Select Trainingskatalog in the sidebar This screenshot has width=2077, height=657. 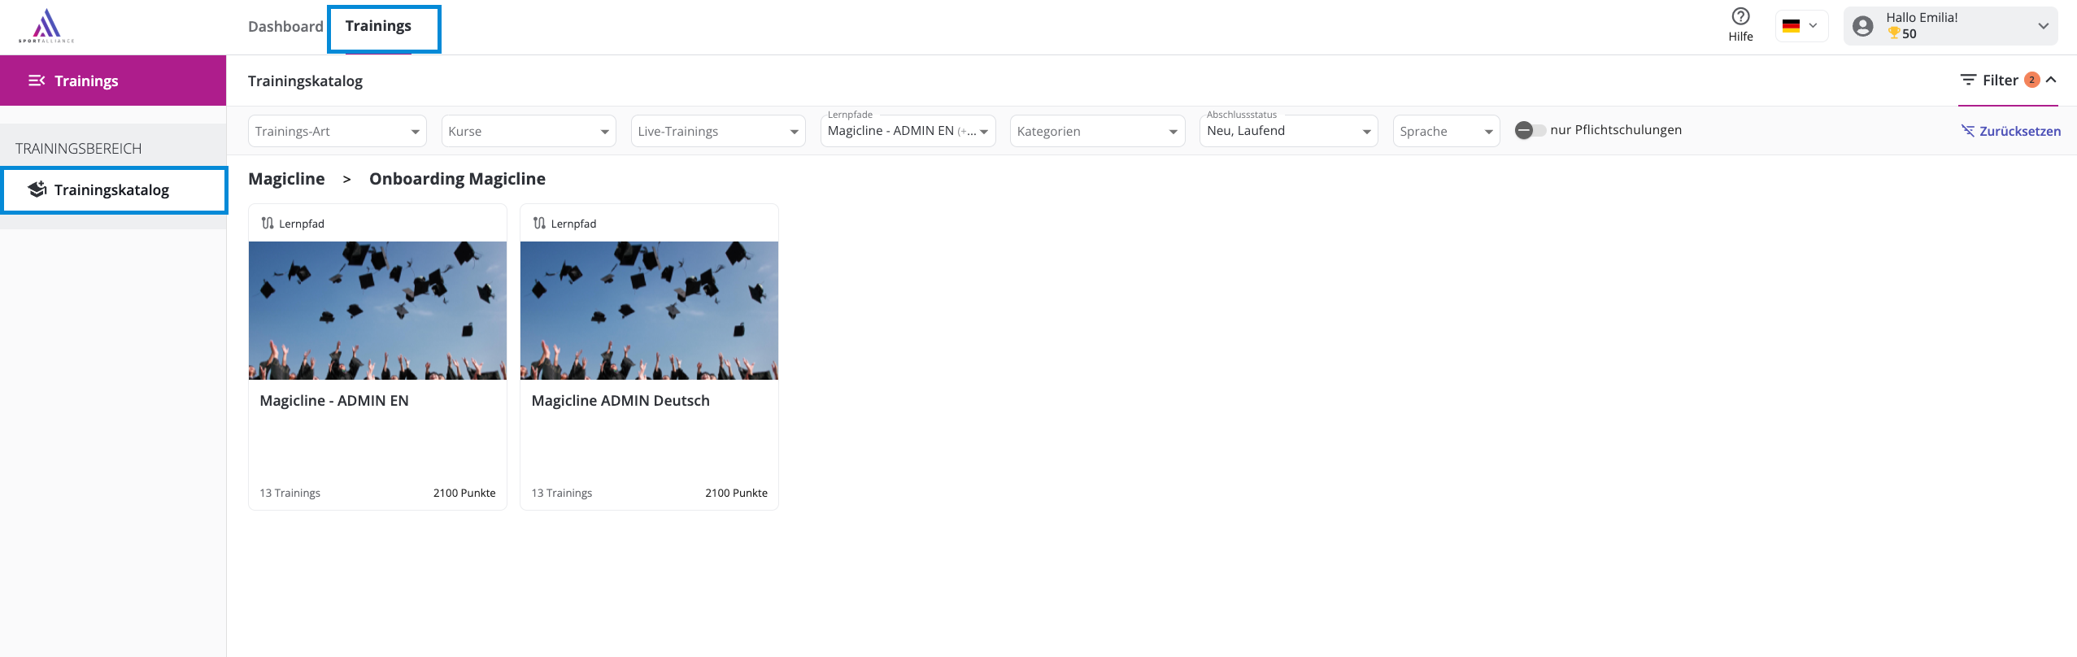[114, 190]
